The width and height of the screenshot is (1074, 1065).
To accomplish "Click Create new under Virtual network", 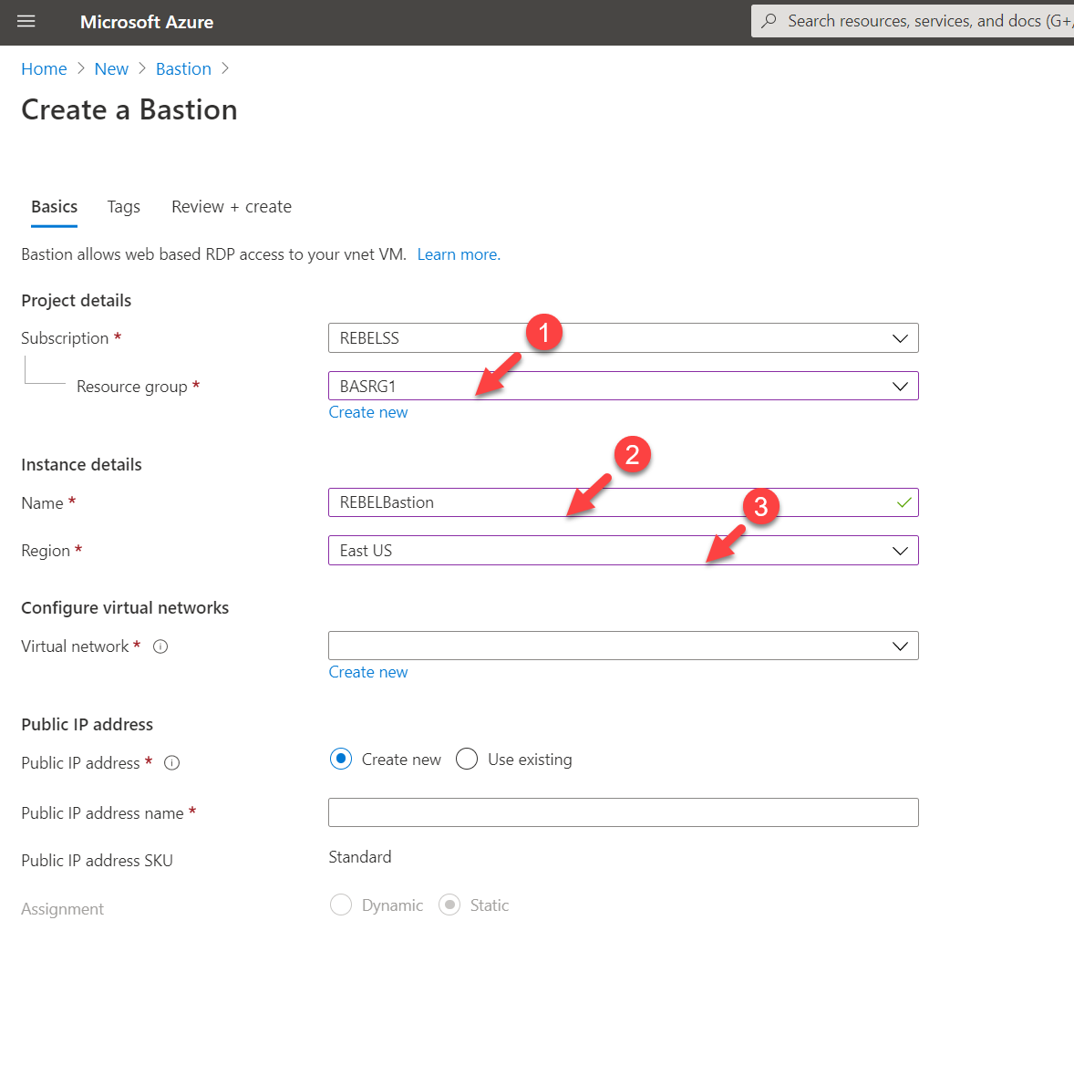I will pos(368,673).
